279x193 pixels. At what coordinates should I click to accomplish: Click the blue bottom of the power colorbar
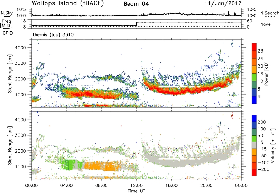(x=254, y=100)
